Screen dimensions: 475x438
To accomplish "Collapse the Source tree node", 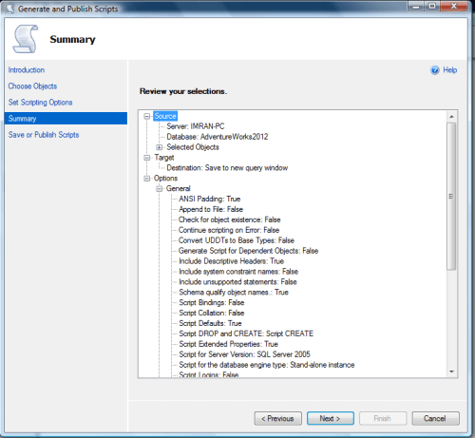I will [x=147, y=116].
